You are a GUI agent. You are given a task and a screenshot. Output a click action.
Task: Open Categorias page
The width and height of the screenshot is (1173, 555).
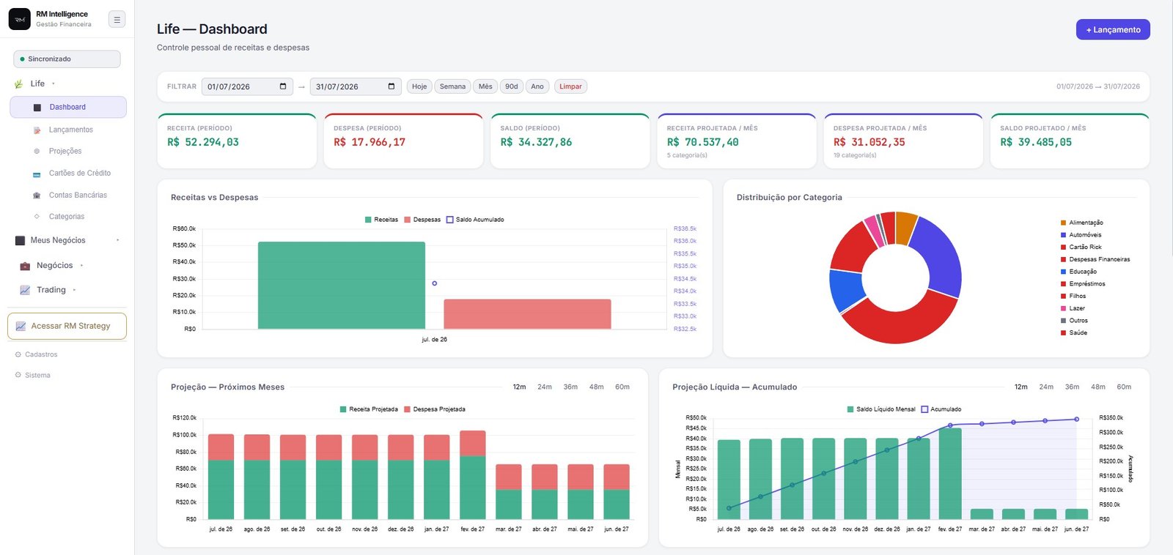click(68, 217)
